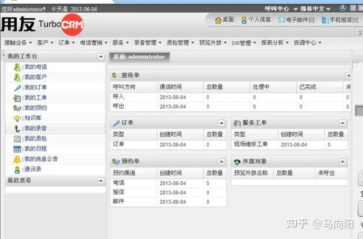Open the 报表分析 menu
This screenshot has height=239, width=363.
tap(275, 43)
